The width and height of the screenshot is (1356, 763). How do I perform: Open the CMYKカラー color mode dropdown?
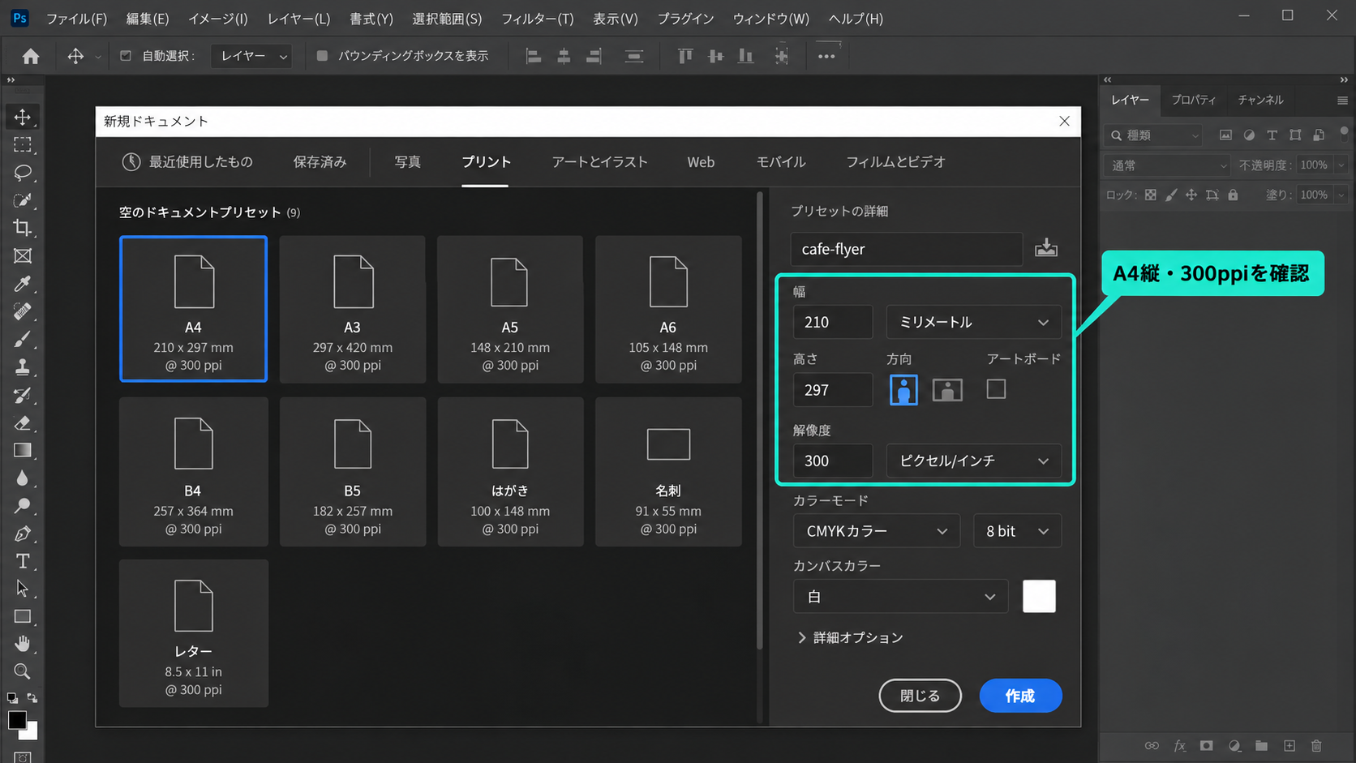coord(876,531)
